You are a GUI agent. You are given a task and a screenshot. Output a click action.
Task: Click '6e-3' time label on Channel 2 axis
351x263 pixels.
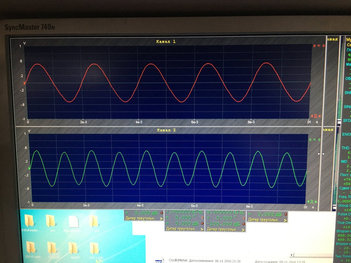[x=194, y=206]
